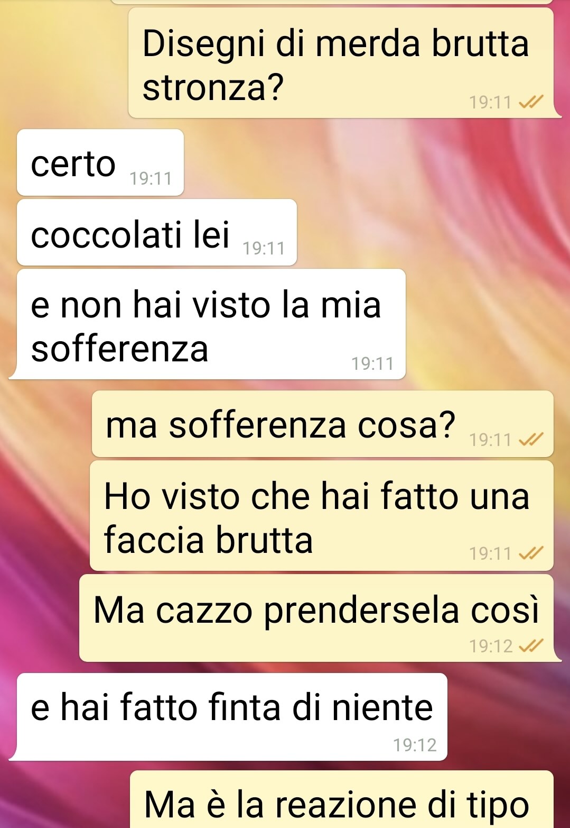Screen dimensions: 570x828
Task: Tap read-receipt ticks on 'ma sofferenza cosa?'
Action: click(x=531, y=439)
